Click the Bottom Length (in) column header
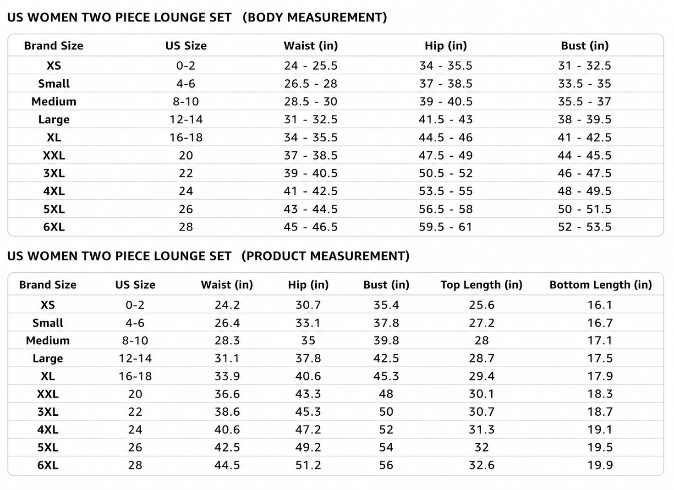 601,285
